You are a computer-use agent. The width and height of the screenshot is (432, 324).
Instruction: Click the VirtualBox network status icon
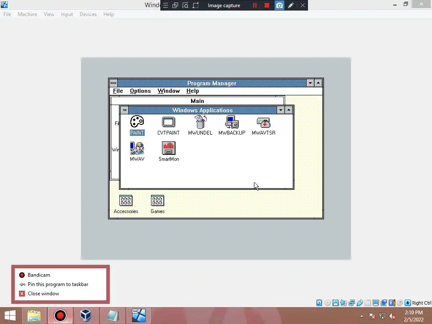351,303
